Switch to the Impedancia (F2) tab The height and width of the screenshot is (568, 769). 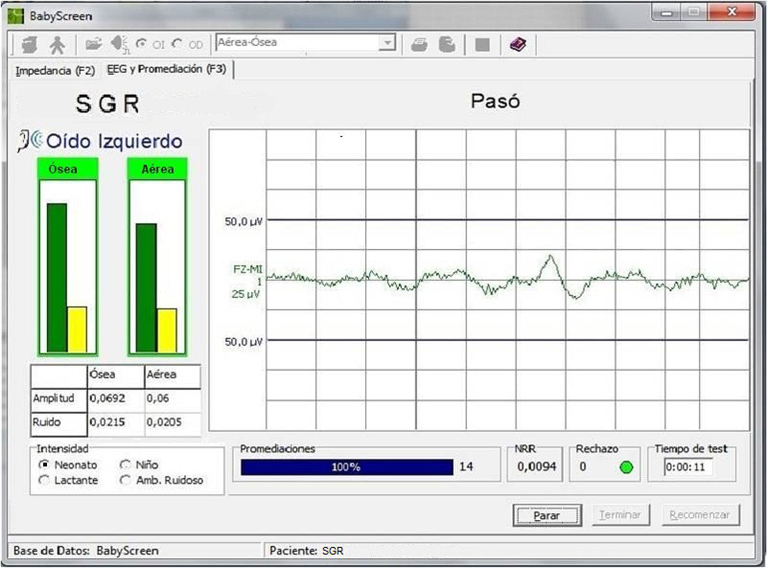55,70
